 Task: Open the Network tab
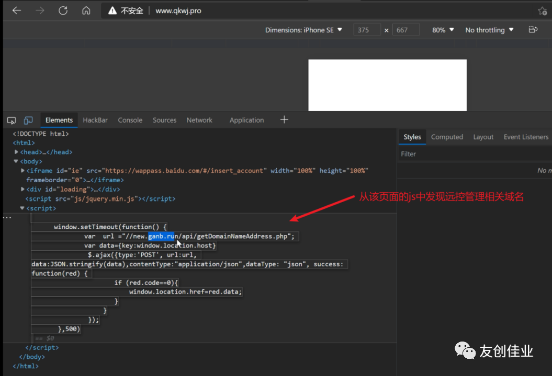pyautogui.click(x=199, y=120)
